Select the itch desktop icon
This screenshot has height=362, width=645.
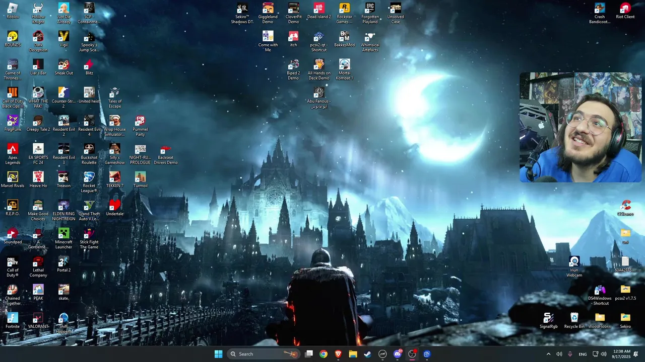(x=293, y=39)
